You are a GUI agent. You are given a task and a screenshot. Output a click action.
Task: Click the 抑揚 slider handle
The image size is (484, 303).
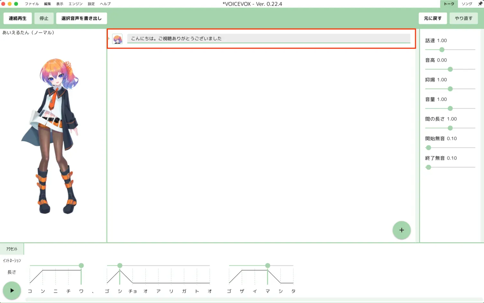450,89
